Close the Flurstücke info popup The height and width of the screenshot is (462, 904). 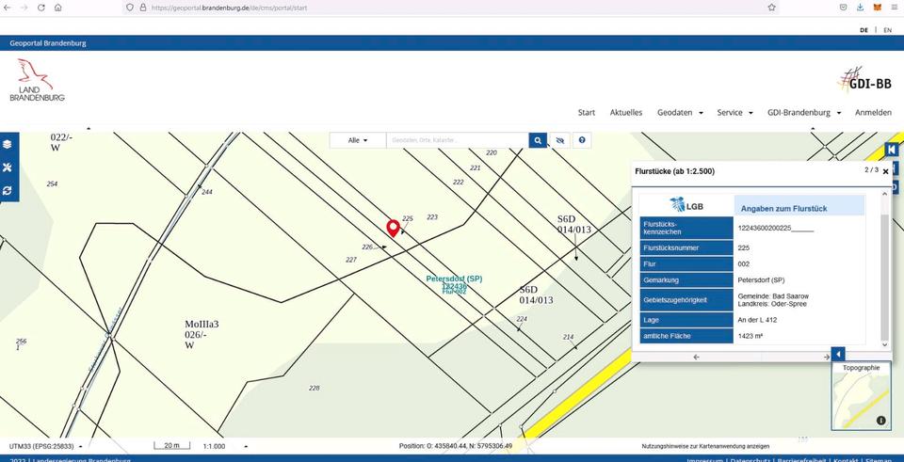tap(885, 171)
